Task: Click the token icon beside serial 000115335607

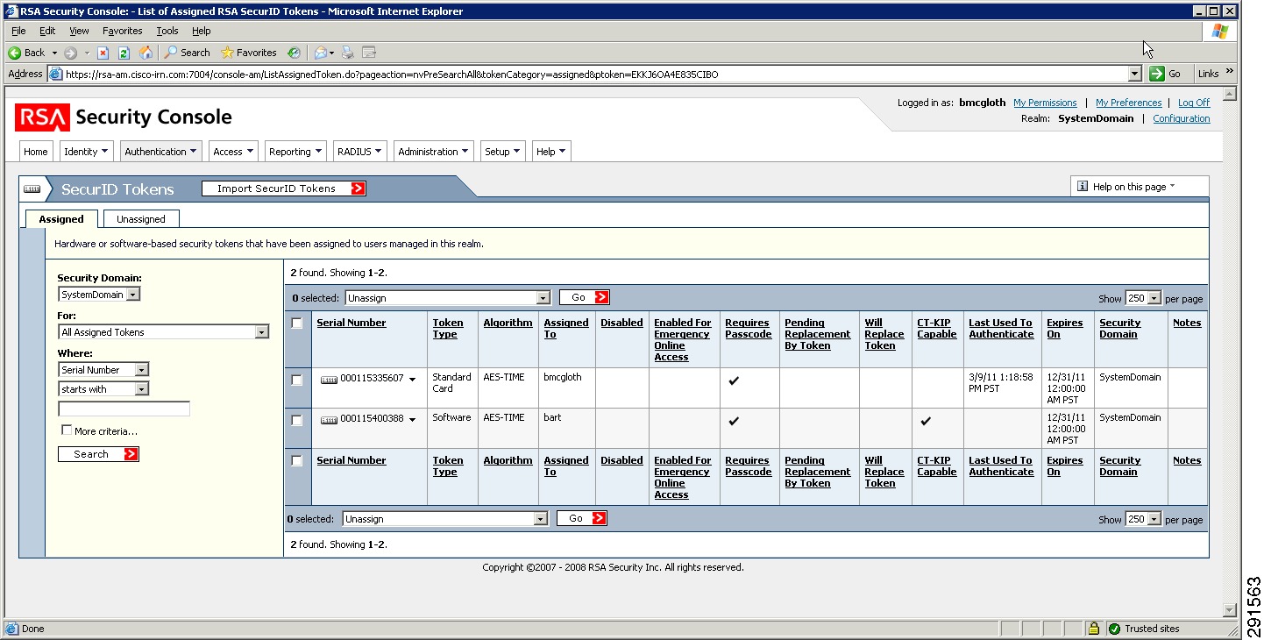Action: point(329,379)
